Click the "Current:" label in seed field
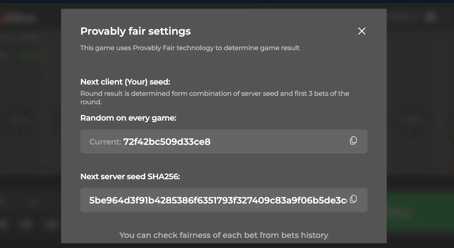The image size is (454, 248). point(105,142)
